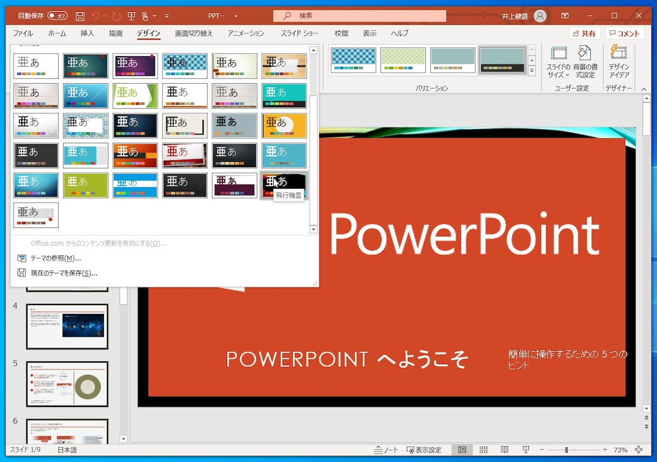This screenshot has height=462, width=657.
Task: Start the slideshow from the beginning using the quick access icon
Action: (x=131, y=16)
